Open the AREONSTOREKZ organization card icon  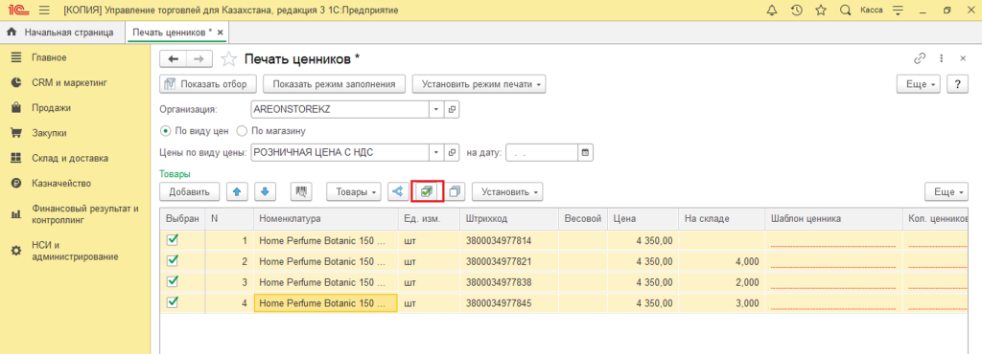[x=453, y=109]
